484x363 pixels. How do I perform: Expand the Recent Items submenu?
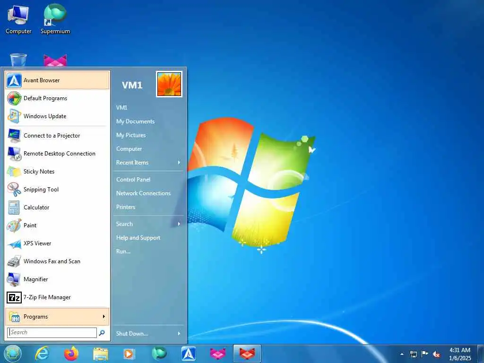pos(148,163)
